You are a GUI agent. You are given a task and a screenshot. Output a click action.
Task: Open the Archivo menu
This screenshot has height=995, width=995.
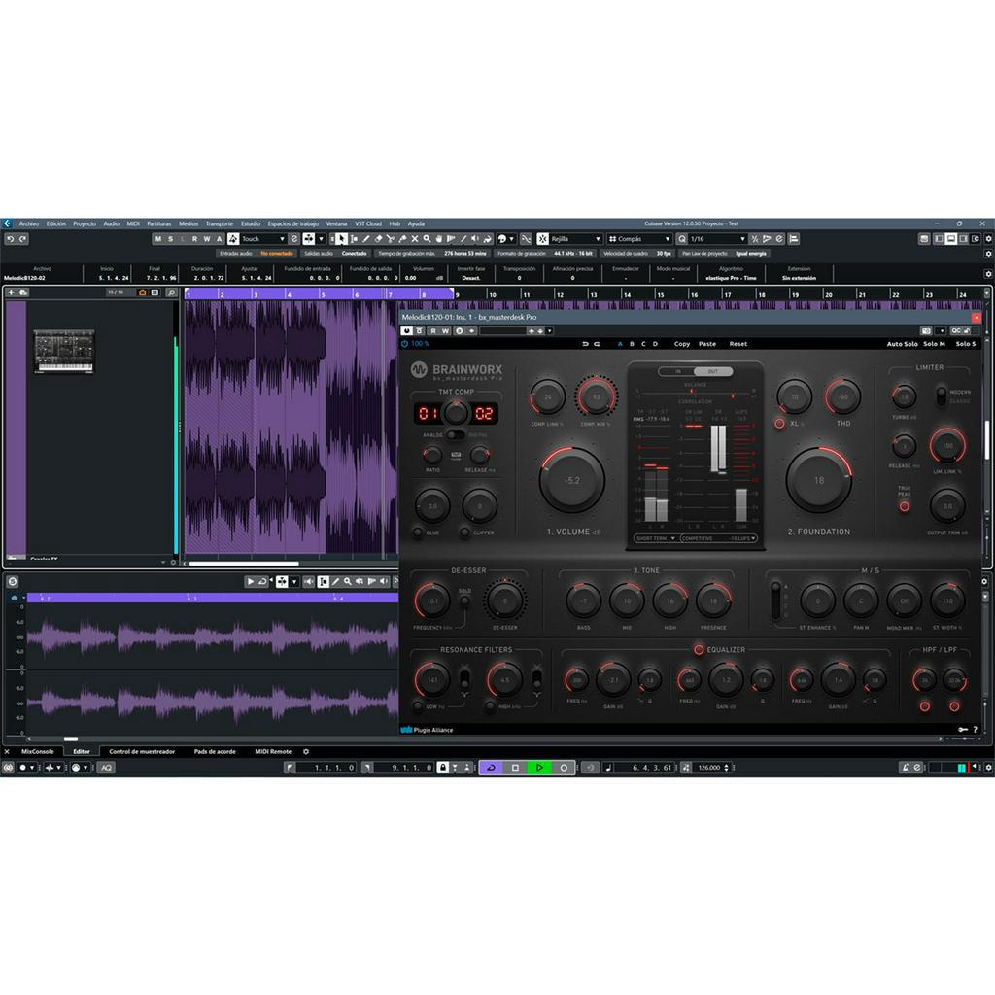coord(28,223)
